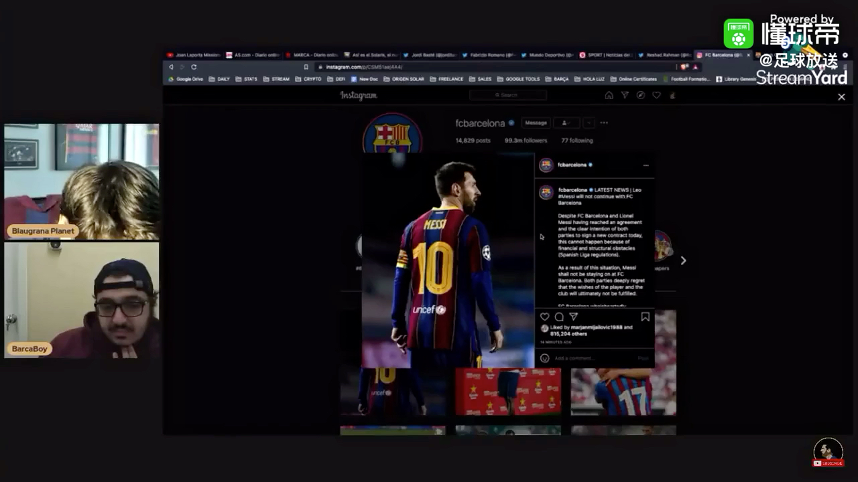
Task: Like the Messi post with the heart icon
Action: coord(545,317)
